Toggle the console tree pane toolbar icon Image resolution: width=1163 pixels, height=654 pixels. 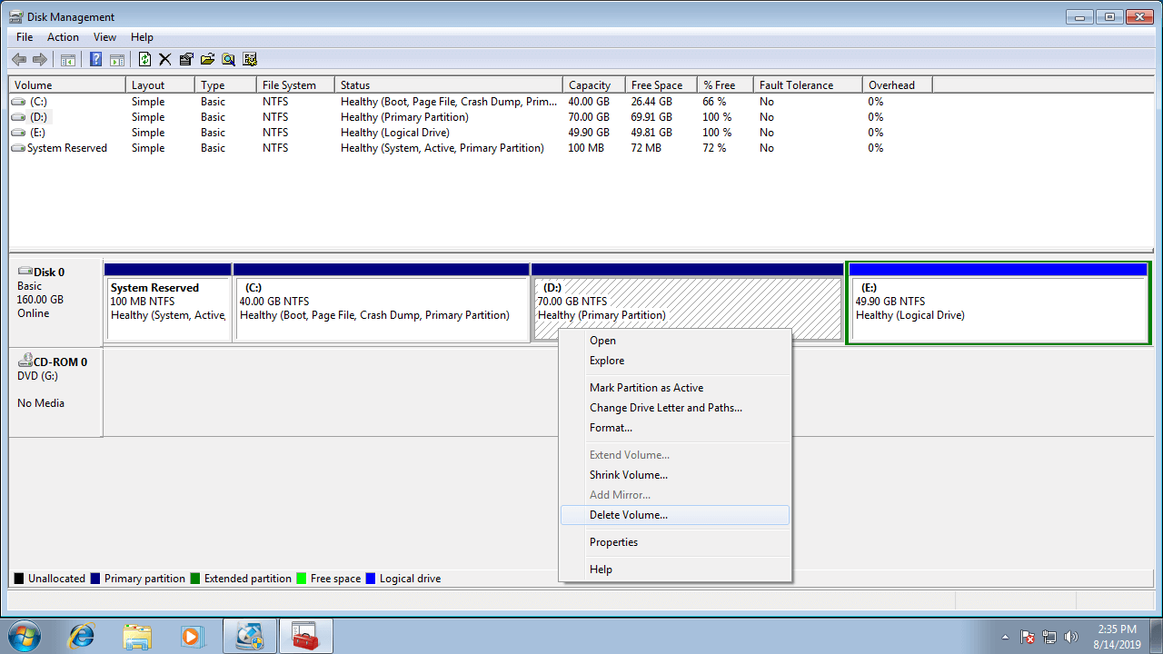tap(67, 60)
